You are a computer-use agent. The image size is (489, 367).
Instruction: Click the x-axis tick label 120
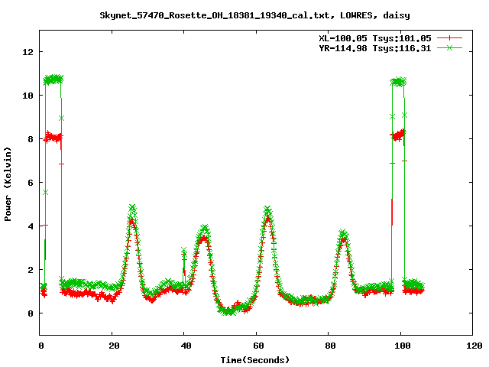pos(474,346)
